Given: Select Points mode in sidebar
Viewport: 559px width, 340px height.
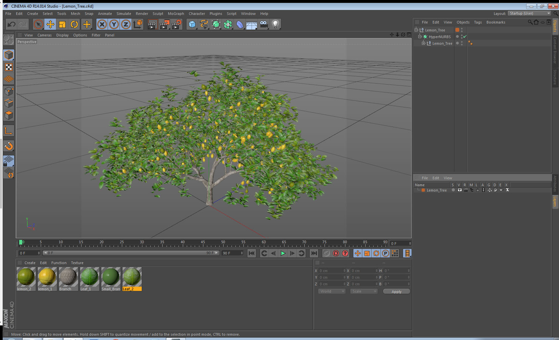Looking at the screenshot, I should click(x=9, y=91).
